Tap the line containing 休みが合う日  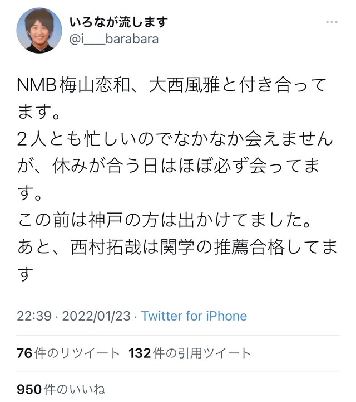[x=169, y=166]
